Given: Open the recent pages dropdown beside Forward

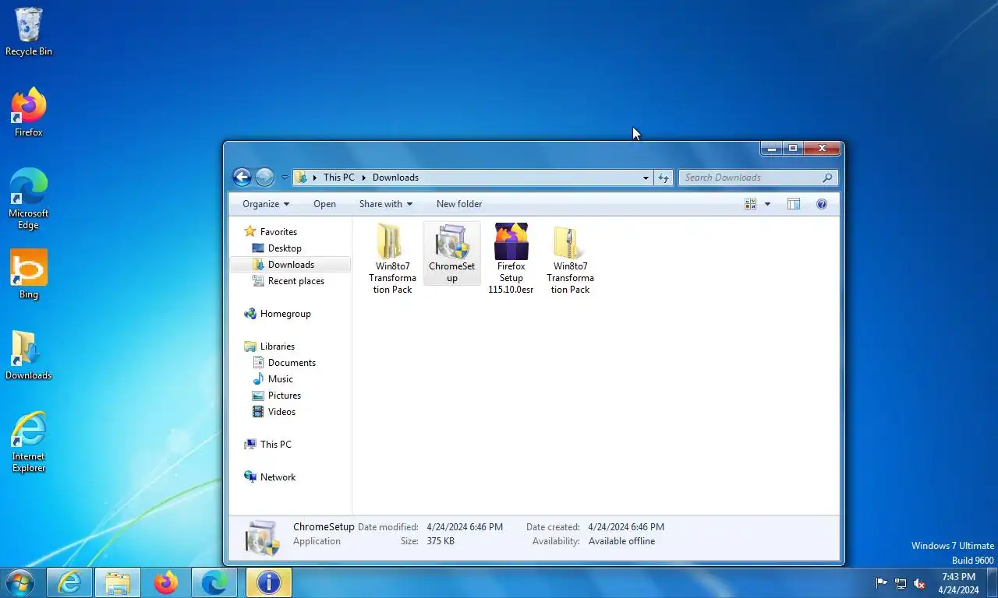Looking at the screenshot, I should pos(285,178).
